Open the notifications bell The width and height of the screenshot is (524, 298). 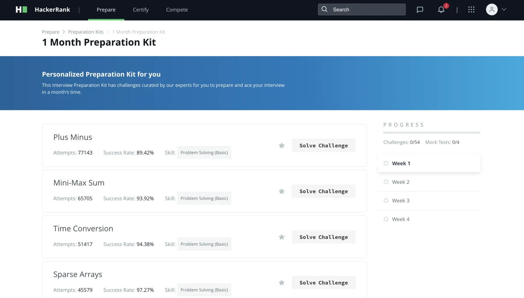pyautogui.click(x=441, y=10)
